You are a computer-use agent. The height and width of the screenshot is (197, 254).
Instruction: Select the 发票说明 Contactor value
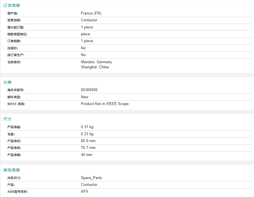pos(89,20)
